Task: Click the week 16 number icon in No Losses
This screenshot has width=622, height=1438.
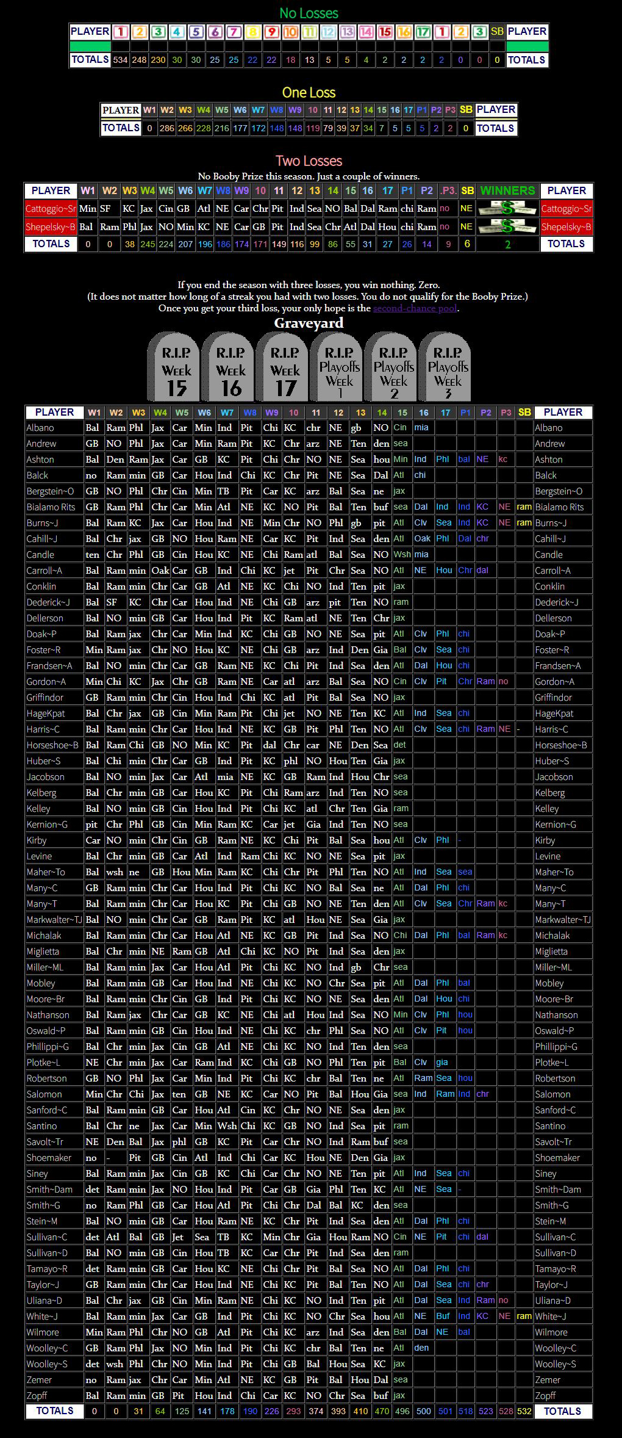Action: click(x=404, y=32)
